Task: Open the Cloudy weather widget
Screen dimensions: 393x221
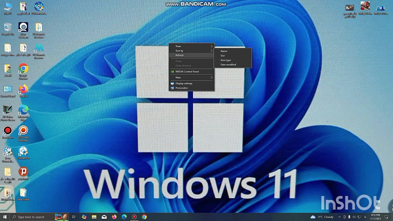Action: tap(322, 217)
